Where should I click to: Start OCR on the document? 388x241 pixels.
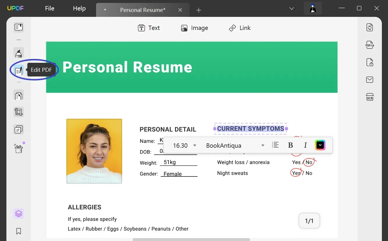(370, 97)
